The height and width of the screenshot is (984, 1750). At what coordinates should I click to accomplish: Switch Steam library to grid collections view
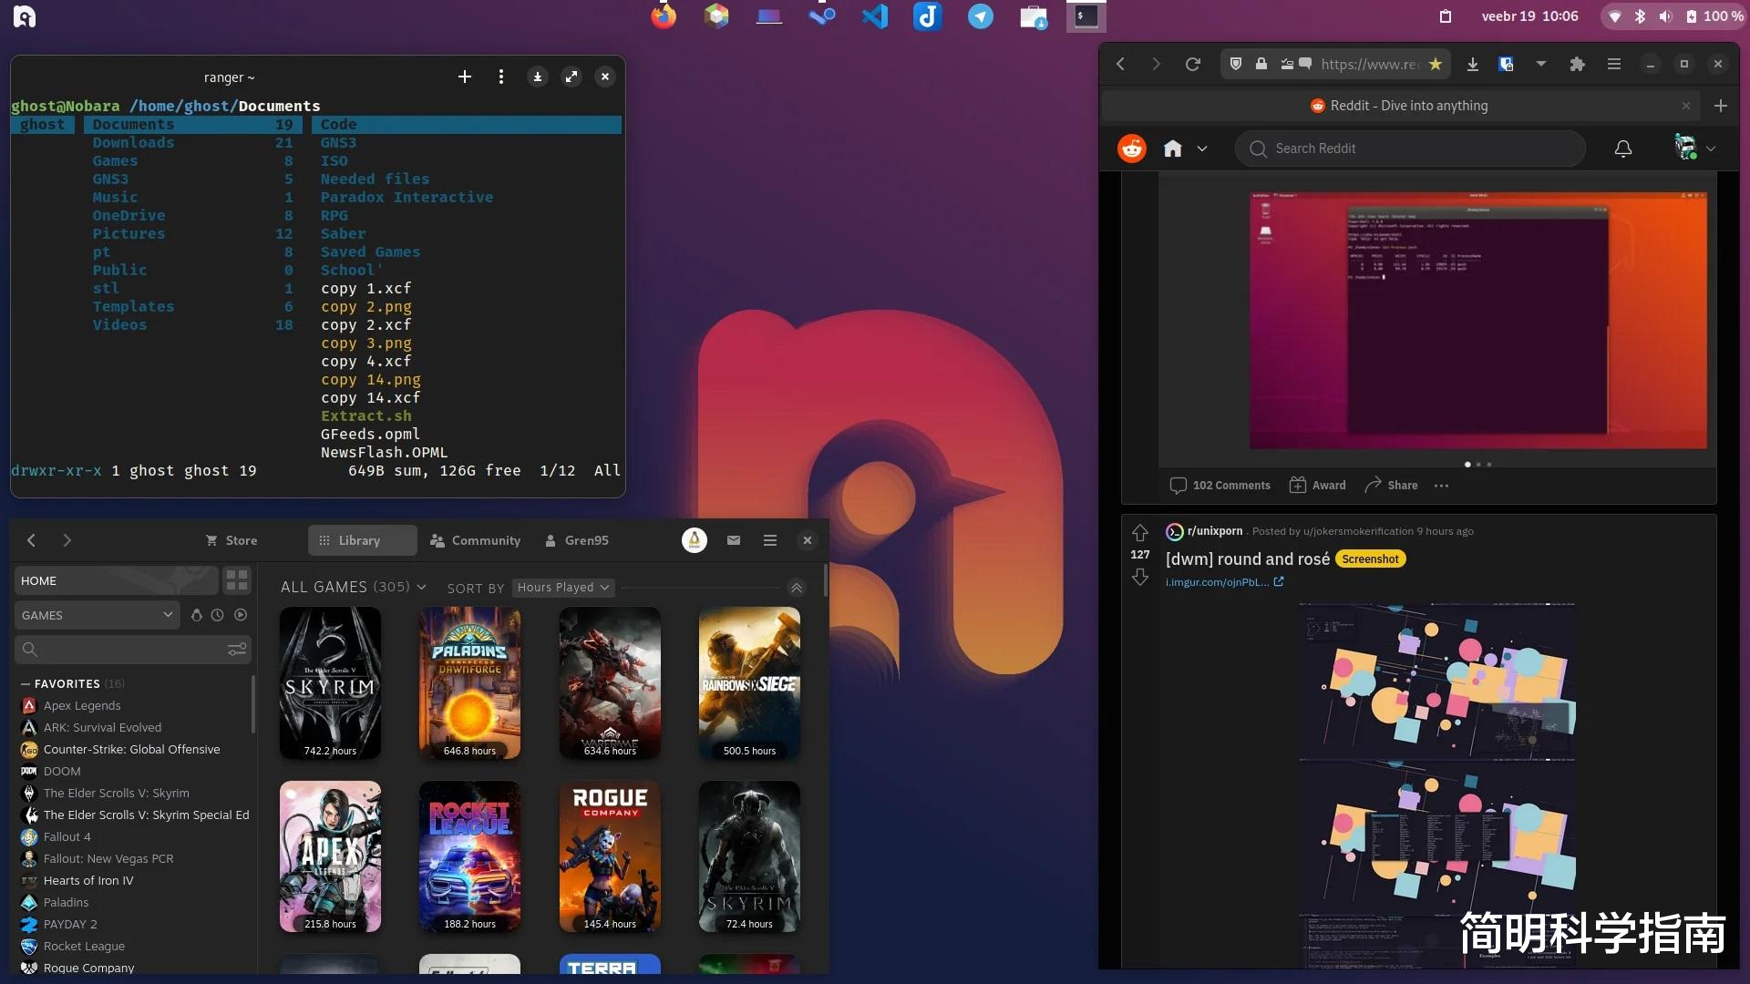237,580
